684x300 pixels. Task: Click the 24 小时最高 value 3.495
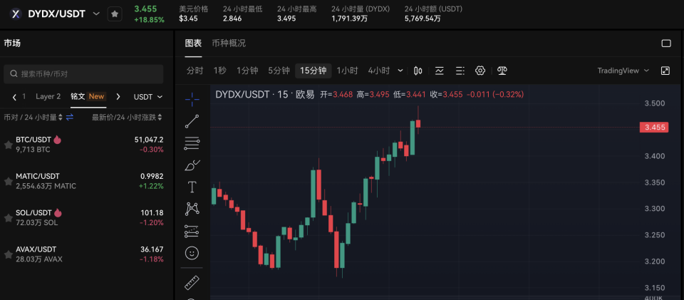286,19
